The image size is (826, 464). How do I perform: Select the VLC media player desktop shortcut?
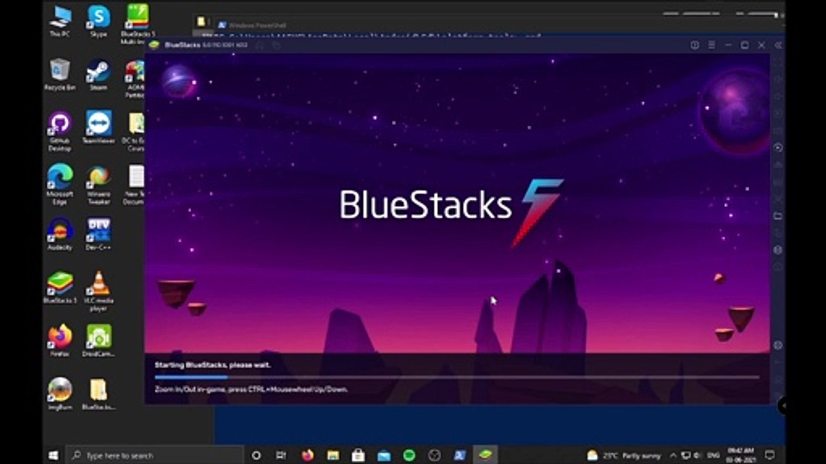point(99,291)
